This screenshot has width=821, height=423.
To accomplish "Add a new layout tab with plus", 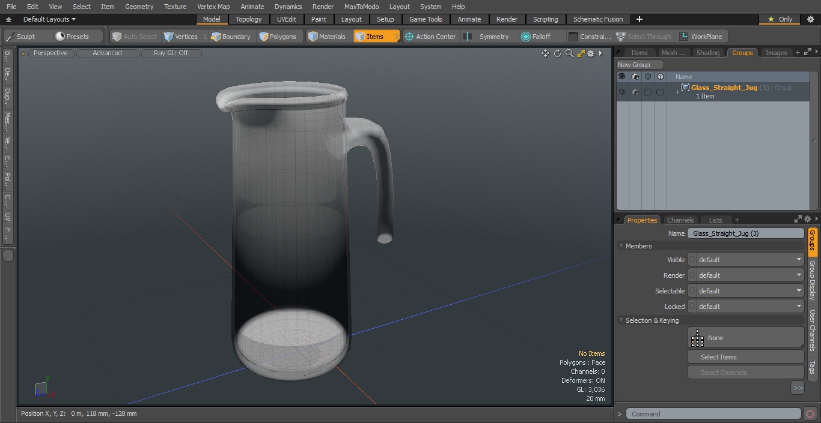I will coord(639,19).
